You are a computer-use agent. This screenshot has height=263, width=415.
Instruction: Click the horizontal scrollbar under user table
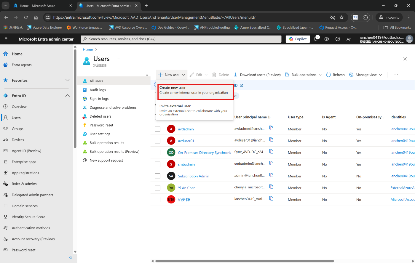pos(244,261)
